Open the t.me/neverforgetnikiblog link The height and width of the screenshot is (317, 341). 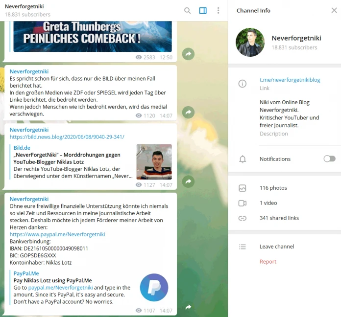290,80
